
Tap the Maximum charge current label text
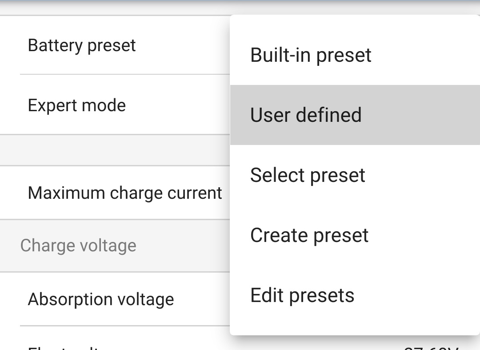(125, 193)
